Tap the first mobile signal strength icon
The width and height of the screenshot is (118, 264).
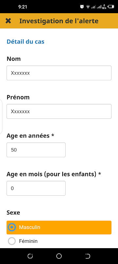(93, 7)
